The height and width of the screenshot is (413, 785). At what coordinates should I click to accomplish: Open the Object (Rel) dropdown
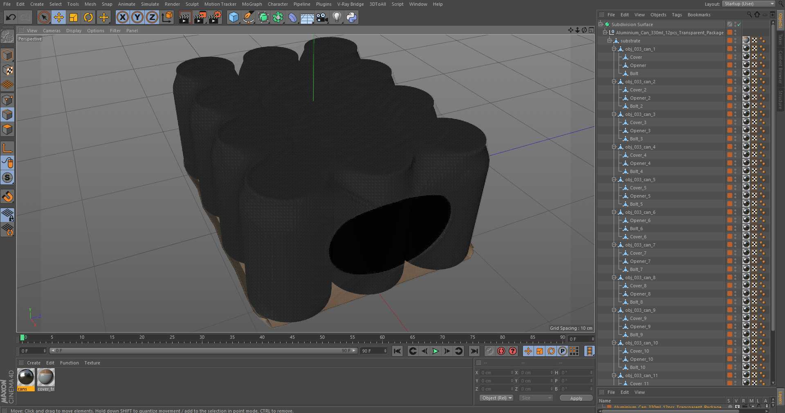[x=496, y=398]
